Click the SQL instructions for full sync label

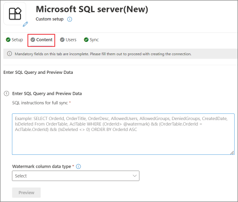click(40, 103)
